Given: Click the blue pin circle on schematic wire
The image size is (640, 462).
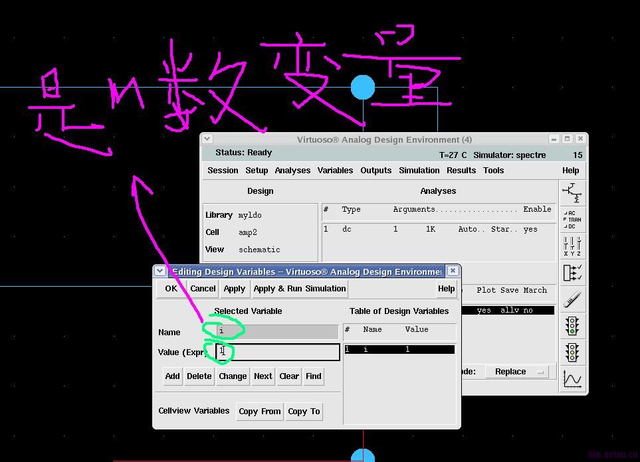Looking at the screenshot, I should pos(363,87).
